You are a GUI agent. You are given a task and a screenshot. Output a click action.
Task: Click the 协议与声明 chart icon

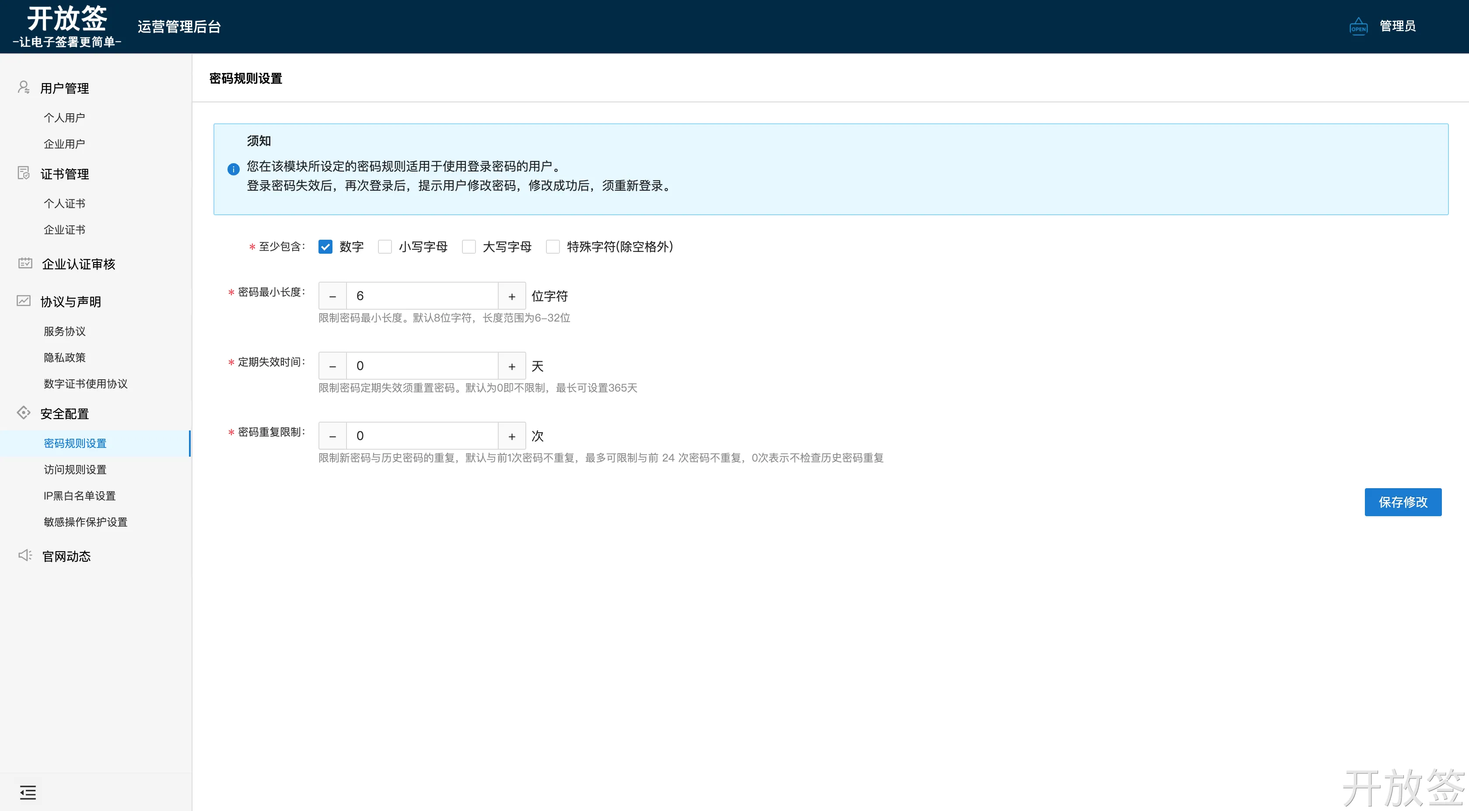[x=23, y=301]
